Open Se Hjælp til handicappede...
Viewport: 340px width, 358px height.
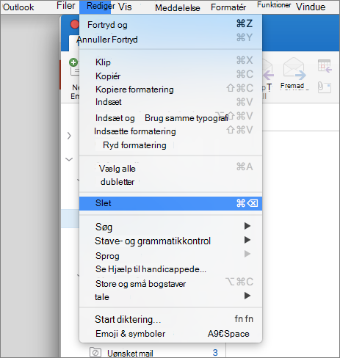(170, 269)
